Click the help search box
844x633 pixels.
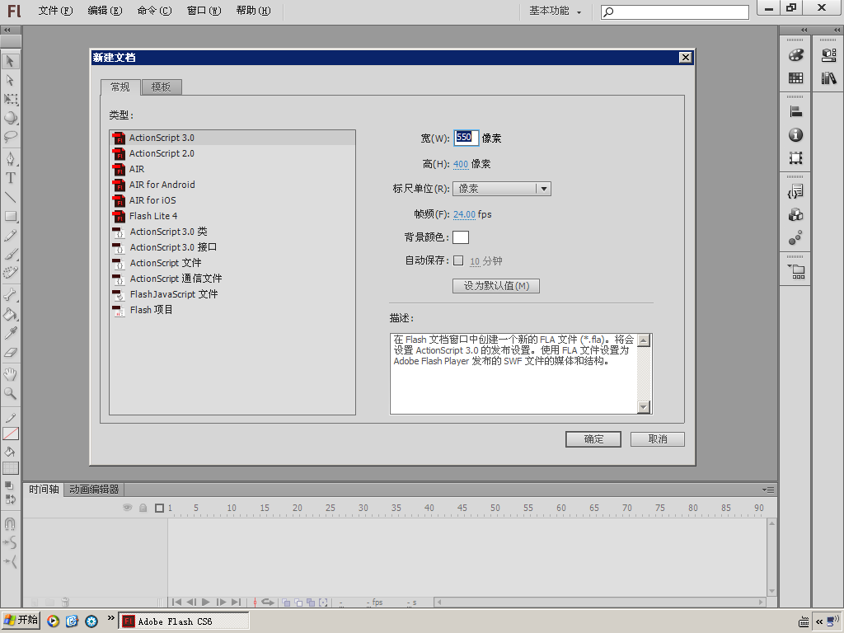tap(675, 12)
